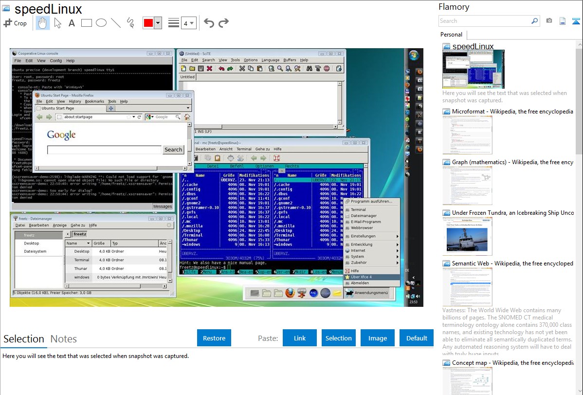This screenshot has height=395, width=583.
Task: Pick the ellipse drawing tool
Action: tap(101, 23)
